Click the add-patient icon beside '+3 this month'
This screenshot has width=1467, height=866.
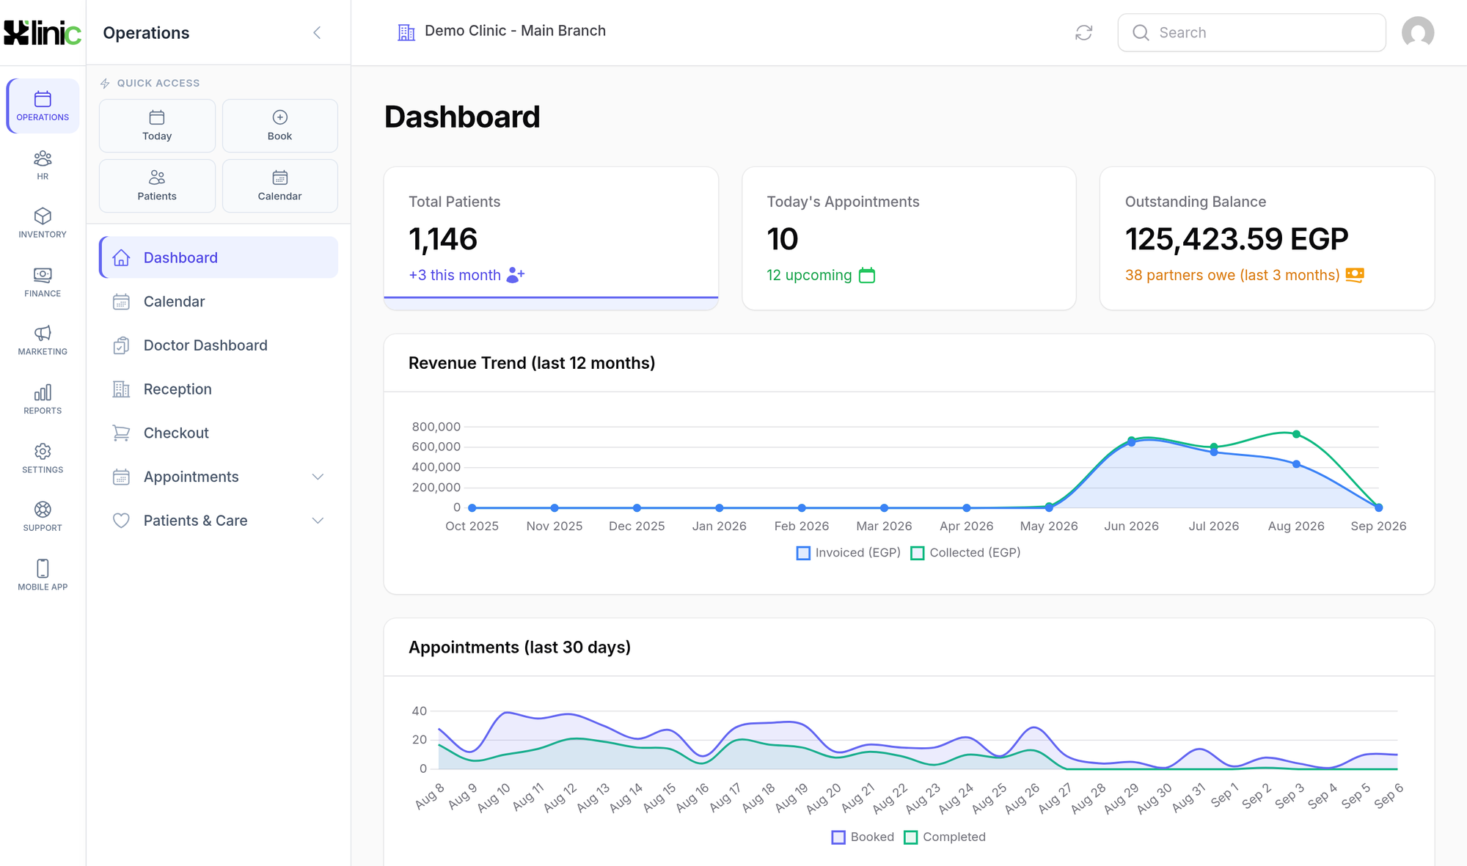coord(516,275)
